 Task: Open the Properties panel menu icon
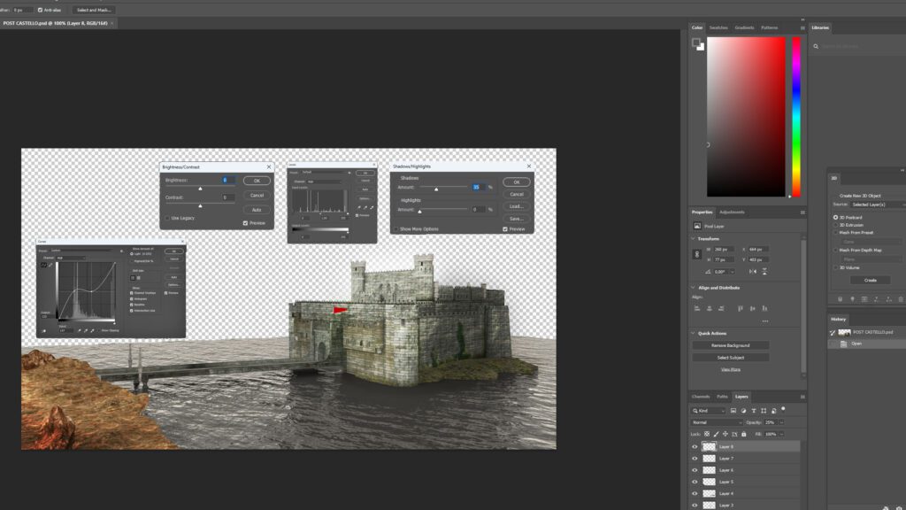(802, 212)
